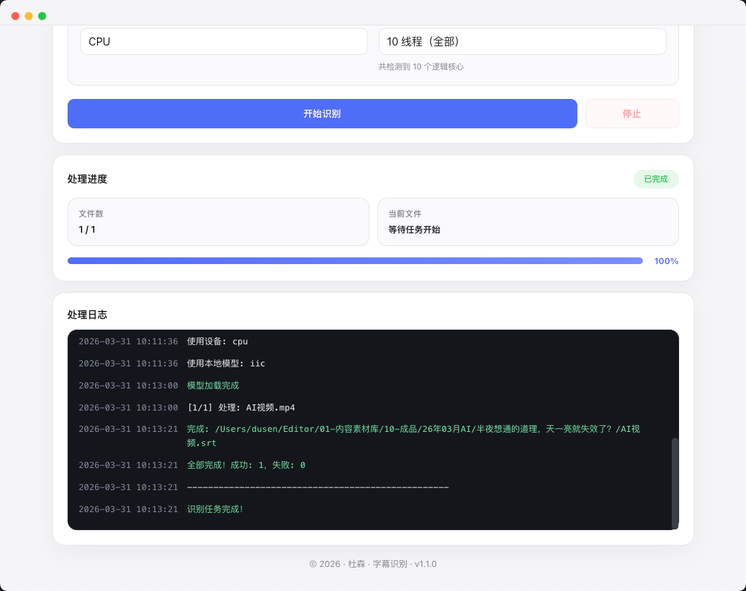The width and height of the screenshot is (746, 591).
Task: Select the 当前文件 card showing 等待任务开始
Action: pos(528,221)
